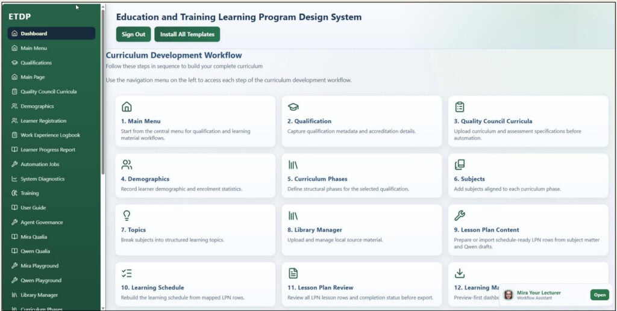The height and width of the screenshot is (311, 617).
Task: Click the house icon on Main Menu card
Action: (127, 107)
